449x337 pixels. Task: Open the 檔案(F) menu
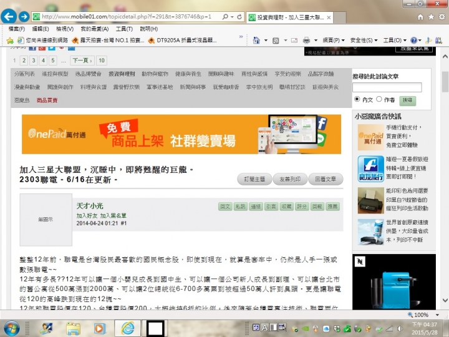pos(17,29)
